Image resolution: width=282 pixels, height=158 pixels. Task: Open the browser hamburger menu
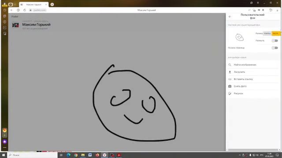pyautogui.click(x=258, y=3)
